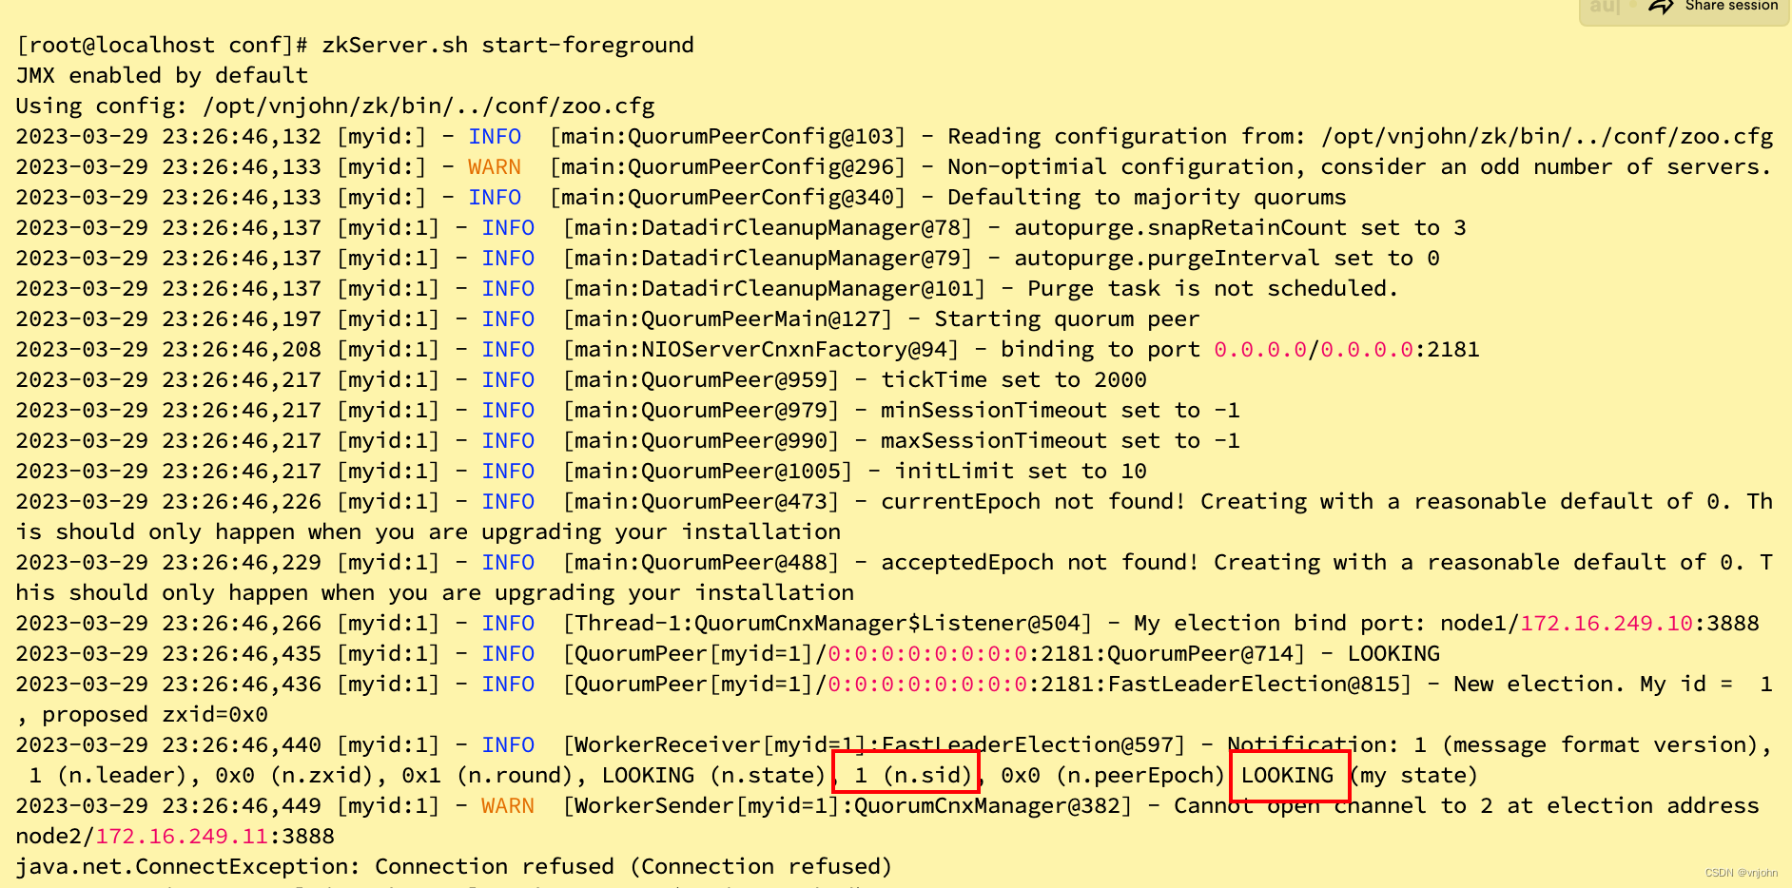Click INFO label on the 23:26:46,208 line
Image resolution: width=1792 pixels, height=888 pixels.
pos(508,349)
